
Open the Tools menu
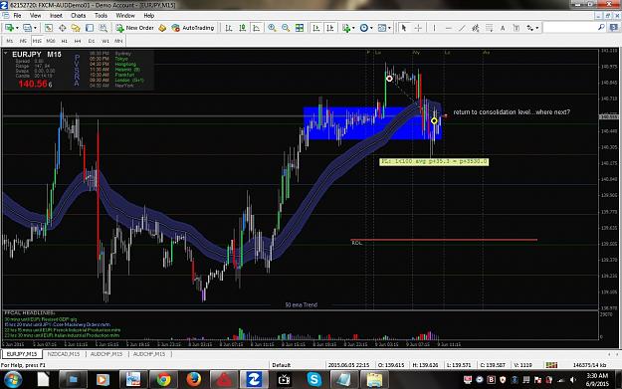pos(101,16)
